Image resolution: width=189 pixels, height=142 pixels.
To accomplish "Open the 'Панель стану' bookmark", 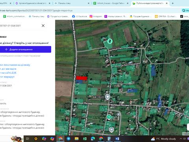I will pos(37,17).
